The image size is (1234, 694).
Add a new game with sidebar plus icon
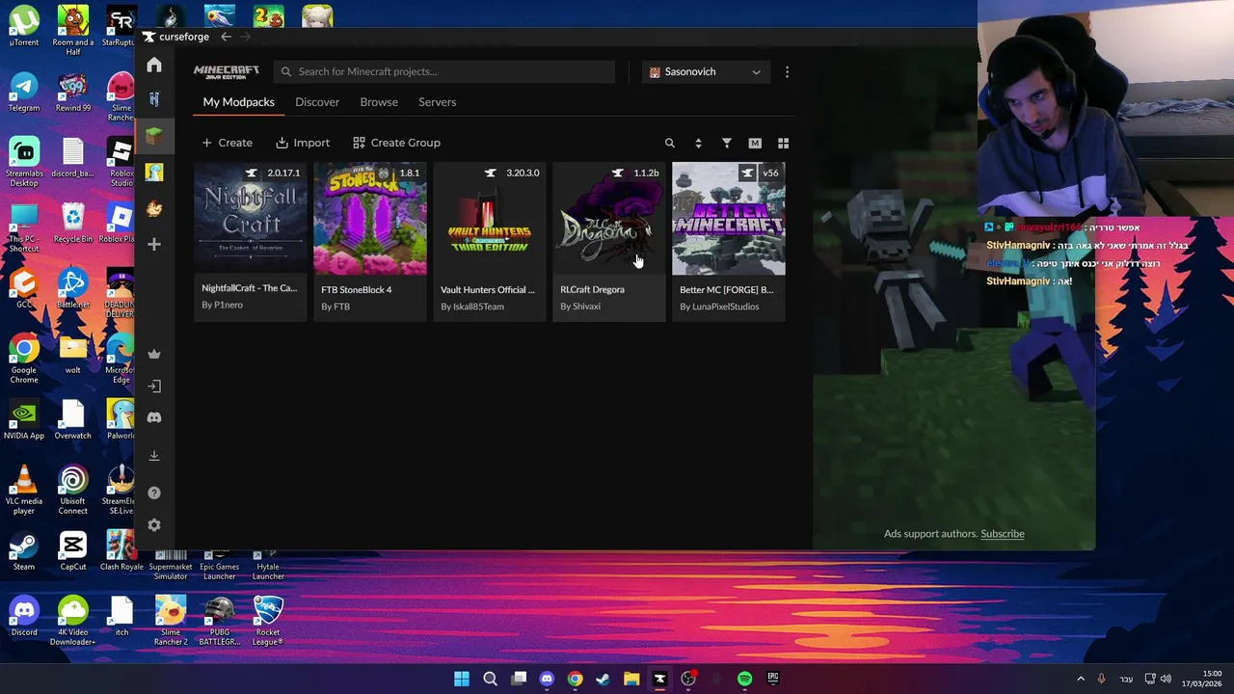(154, 244)
